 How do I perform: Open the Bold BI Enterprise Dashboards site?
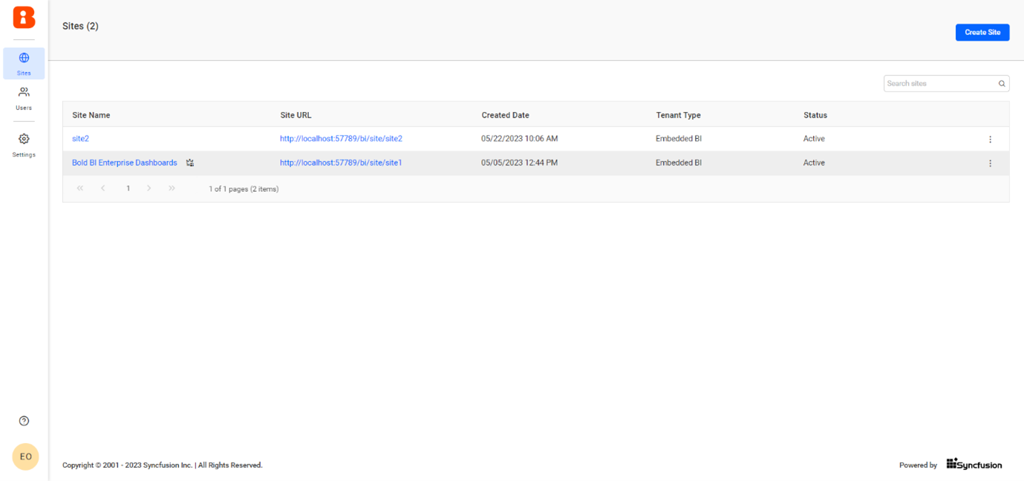click(124, 163)
